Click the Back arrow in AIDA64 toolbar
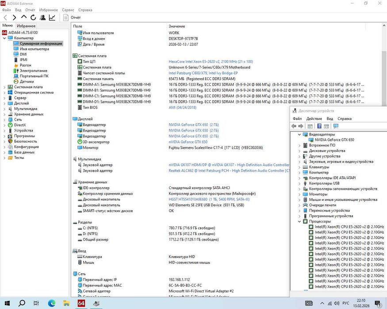The image size is (387, 309). pyautogui.click(x=5, y=18)
